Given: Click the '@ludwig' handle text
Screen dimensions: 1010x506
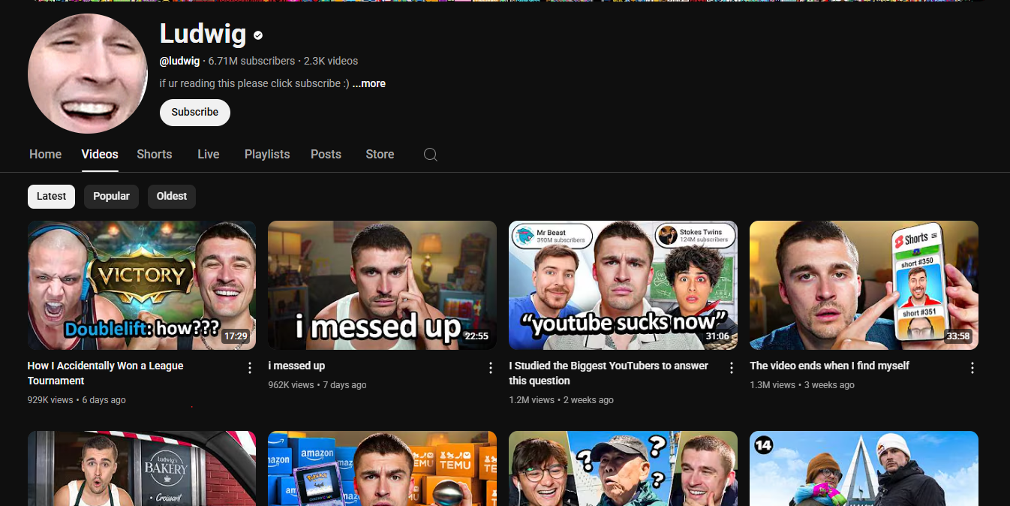Looking at the screenshot, I should (x=179, y=61).
